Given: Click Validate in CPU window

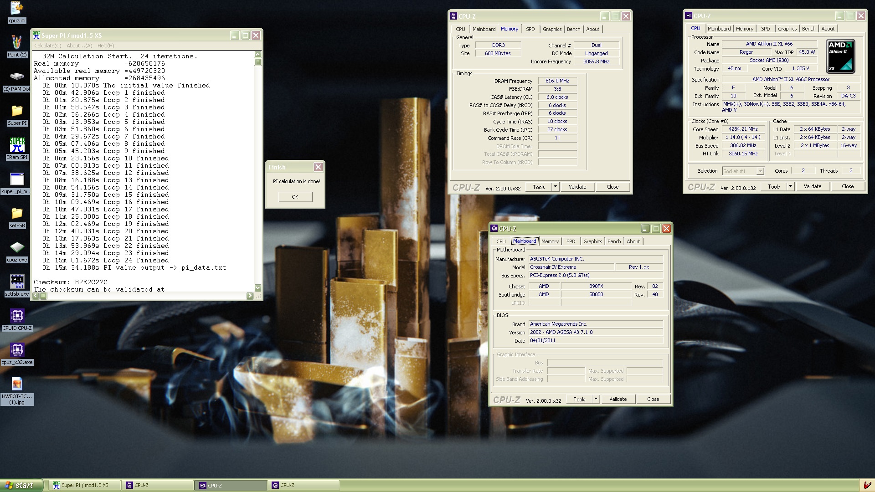Looking at the screenshot, I should (813, 186).
